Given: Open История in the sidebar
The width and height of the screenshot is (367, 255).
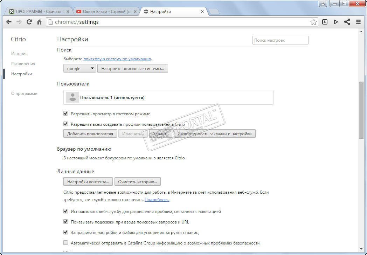Looking at the screenshot, I should tap(19, 54).
